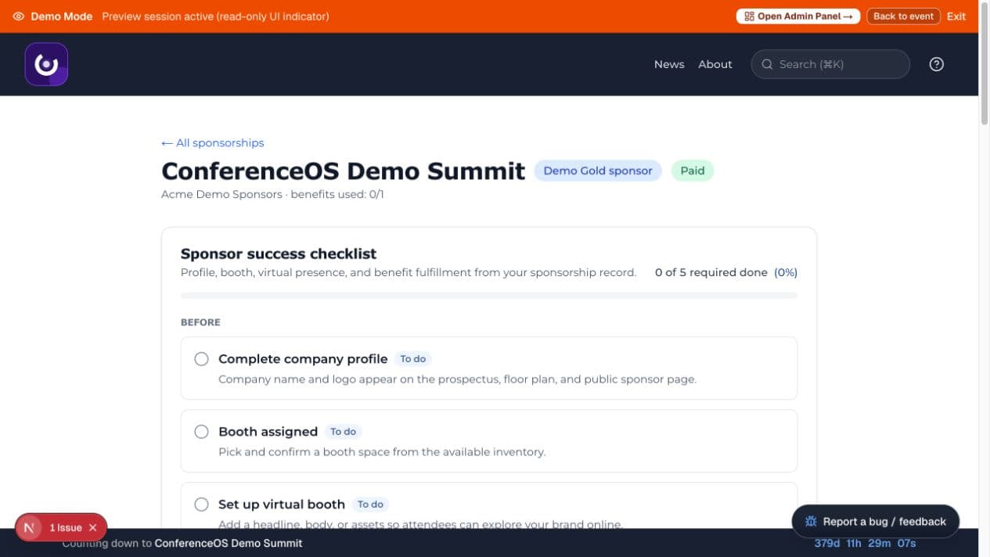Open the help question mark icon
Screen dimensions: 990x557
click(936, 64)
